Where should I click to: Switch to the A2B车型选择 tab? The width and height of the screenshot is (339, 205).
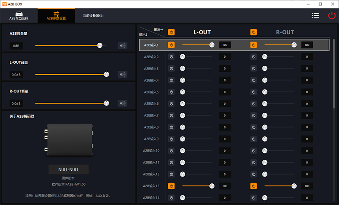[x=19, y=16]
